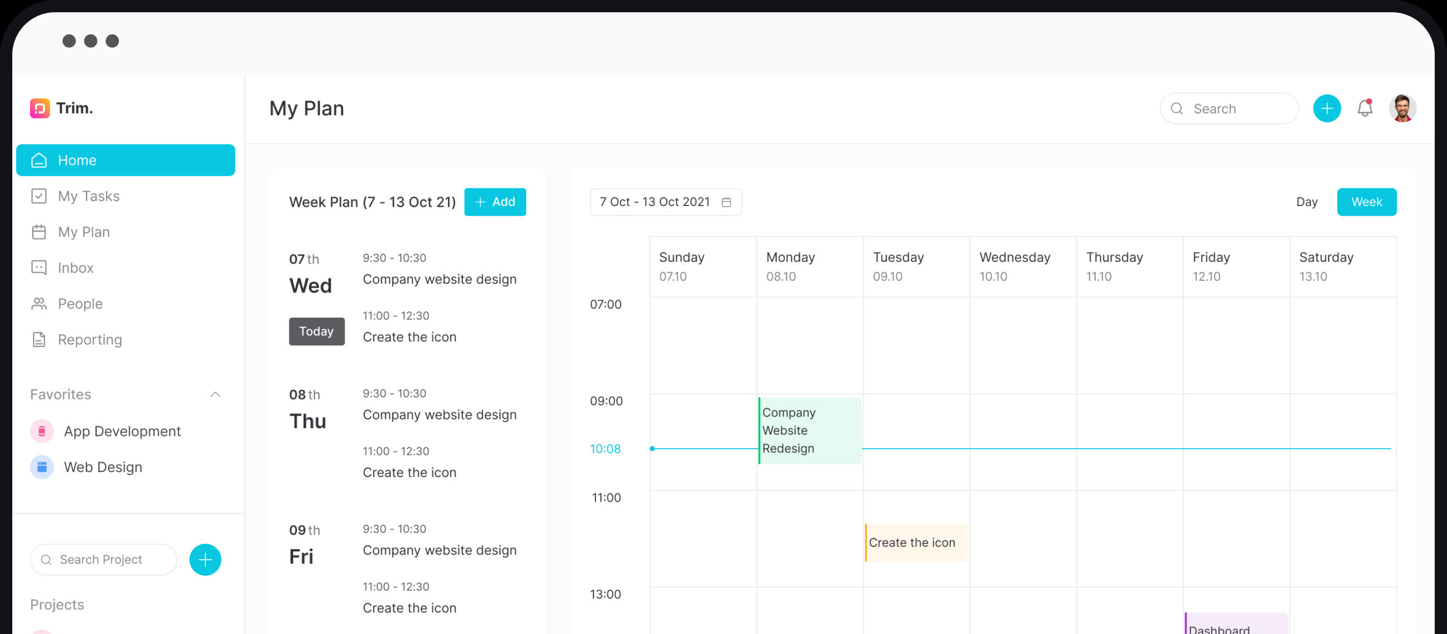Viewport: 1447px width, 634px height.
Task: Click the App Development favorite icon
Action: [x=42, y=431]
